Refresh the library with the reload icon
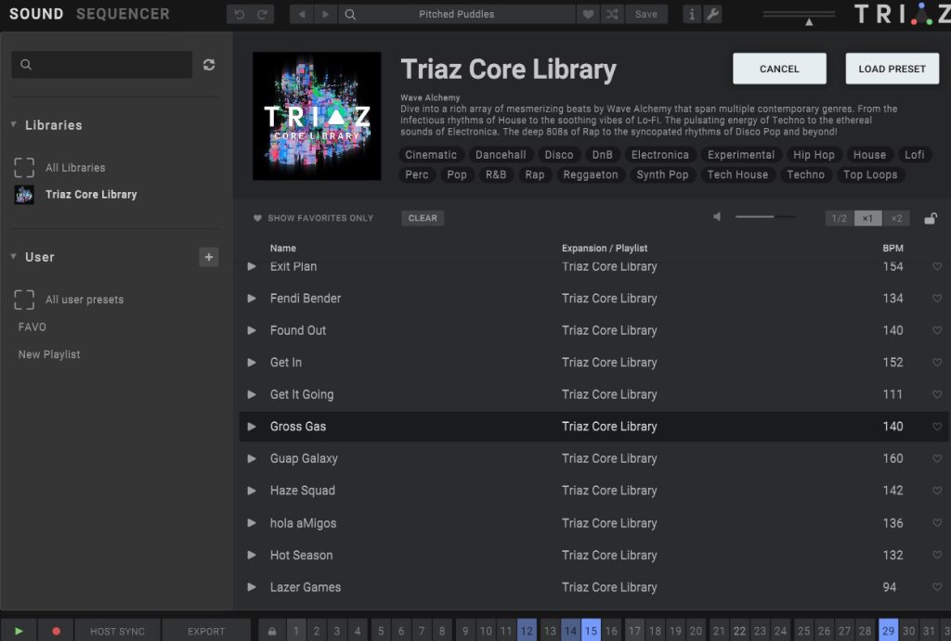This screenshot has width=951, height=641. pos(209,65)
